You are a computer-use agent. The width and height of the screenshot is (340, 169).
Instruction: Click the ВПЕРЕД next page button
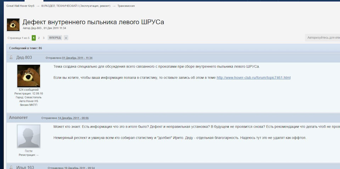(55, 38)
